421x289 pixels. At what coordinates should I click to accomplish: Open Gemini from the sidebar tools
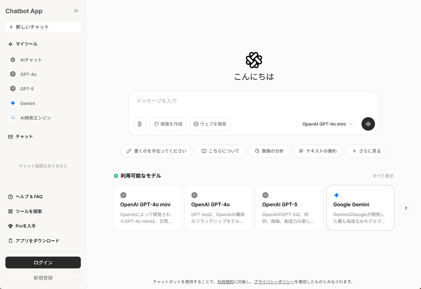(x=43, y=103)
